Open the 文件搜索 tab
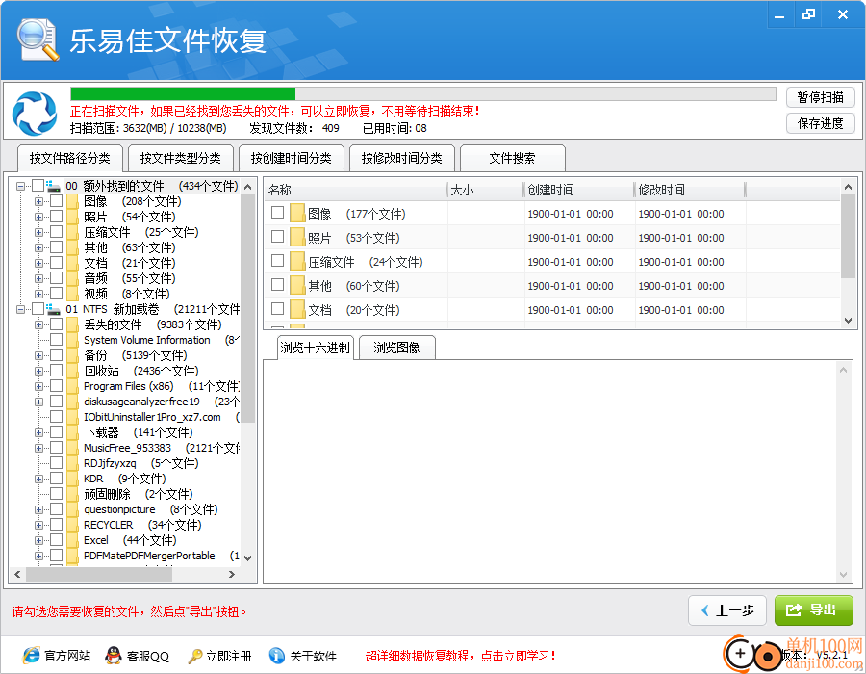The image size is (866, 674). 512,159
